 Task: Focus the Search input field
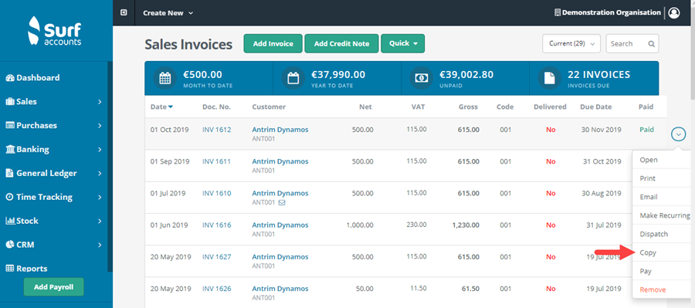click(x=628, y=43)
